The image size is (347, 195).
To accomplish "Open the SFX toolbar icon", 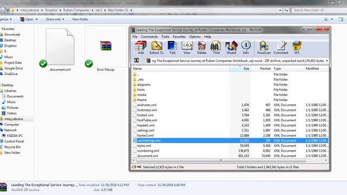I will coord(297,45).
